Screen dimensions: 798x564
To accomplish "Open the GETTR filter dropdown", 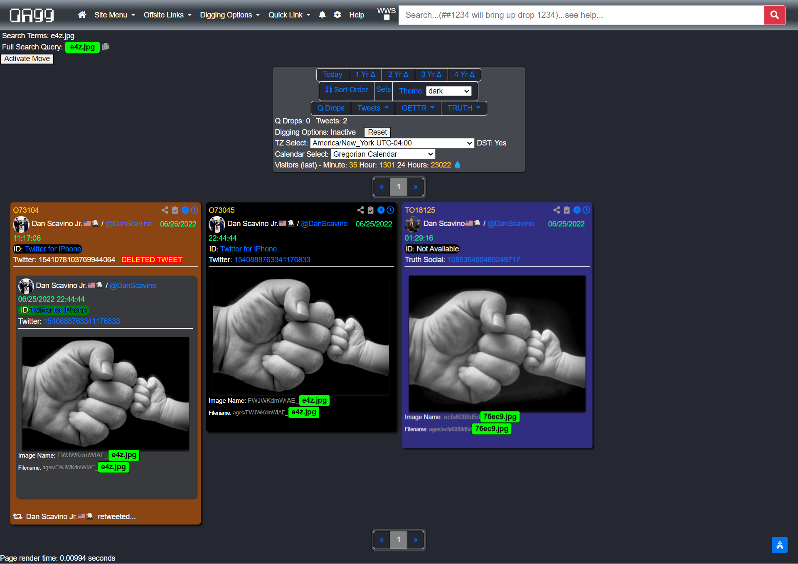I will click(418, 108).
